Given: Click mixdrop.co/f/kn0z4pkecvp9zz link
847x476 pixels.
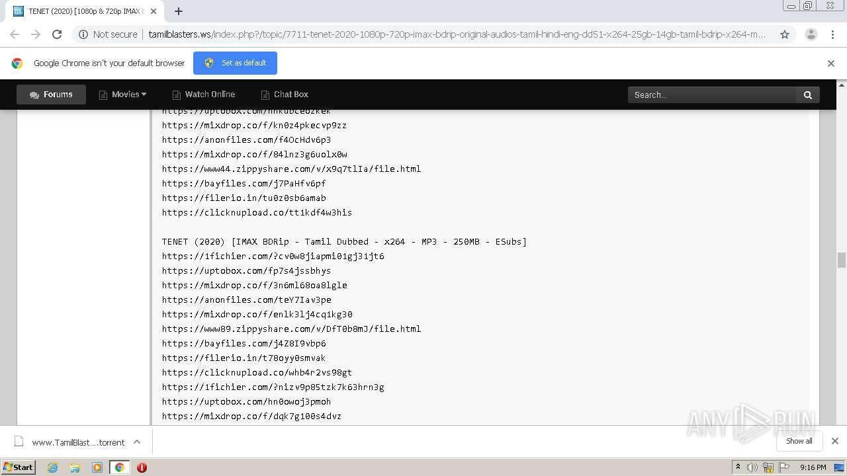Looking at the screenshot, I should 254,125.
